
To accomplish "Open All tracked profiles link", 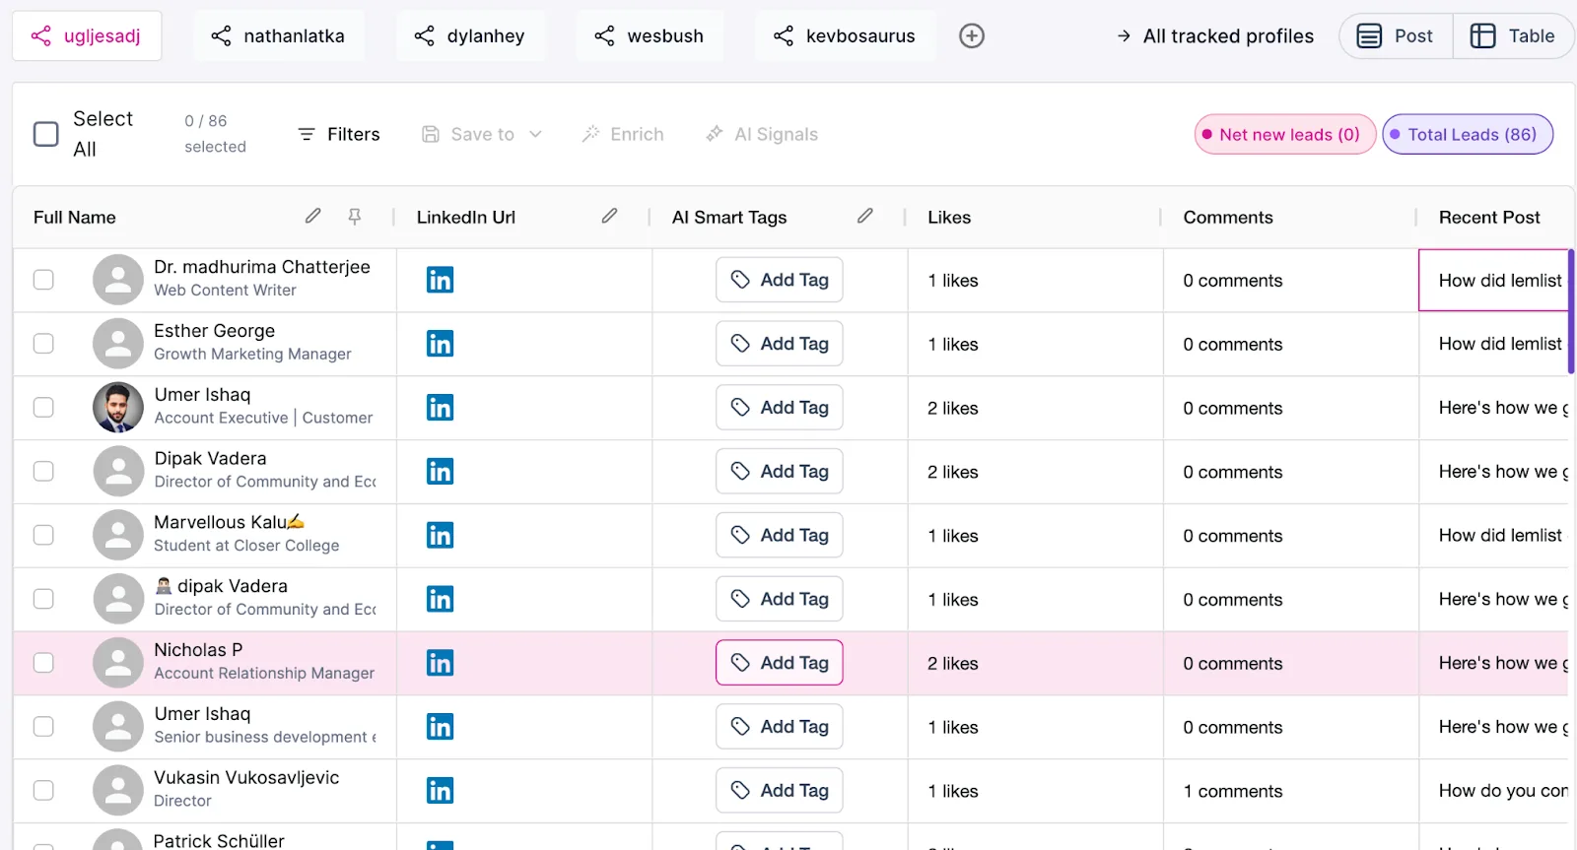I will click(1215, 36).
